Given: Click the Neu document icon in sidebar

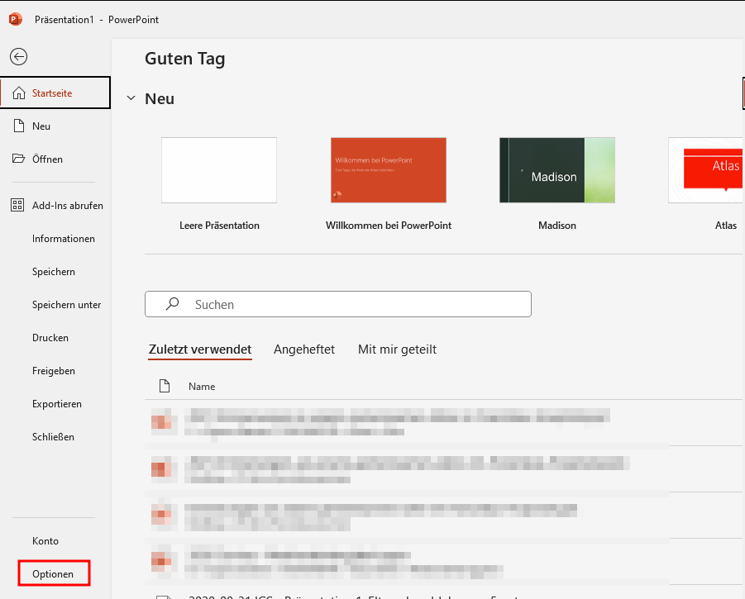Looking at the screenshot, I should (x=18, y=126).
